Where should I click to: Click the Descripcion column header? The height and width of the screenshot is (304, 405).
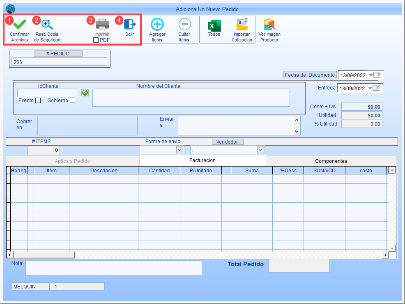104,170
